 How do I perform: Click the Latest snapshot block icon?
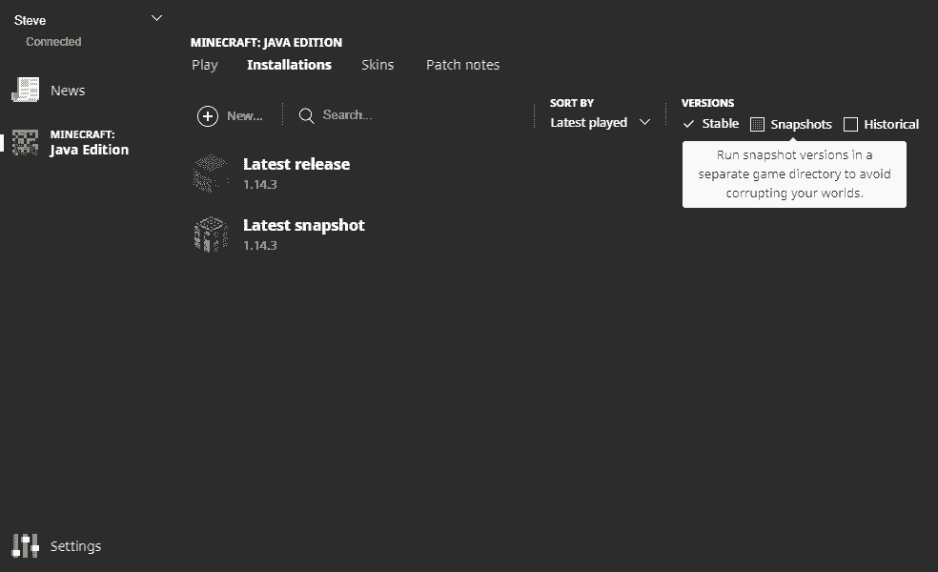pos(211,234)
